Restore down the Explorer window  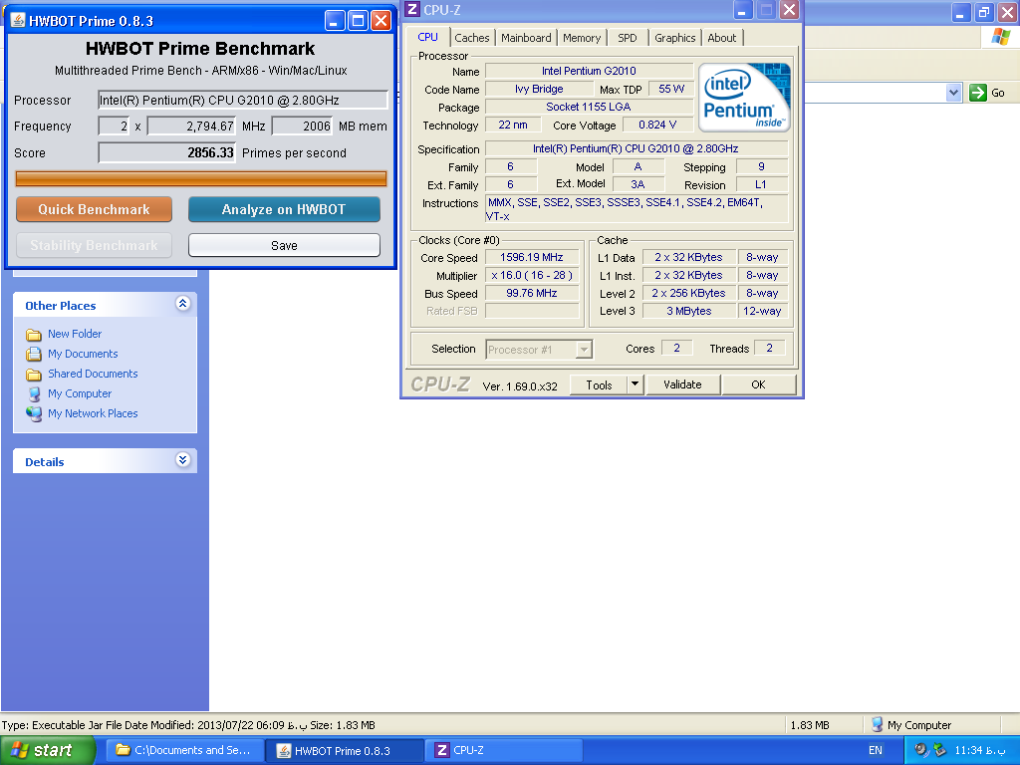point(985,12)
